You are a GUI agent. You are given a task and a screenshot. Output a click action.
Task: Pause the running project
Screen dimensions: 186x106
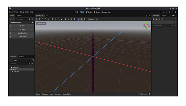point(163,12)
